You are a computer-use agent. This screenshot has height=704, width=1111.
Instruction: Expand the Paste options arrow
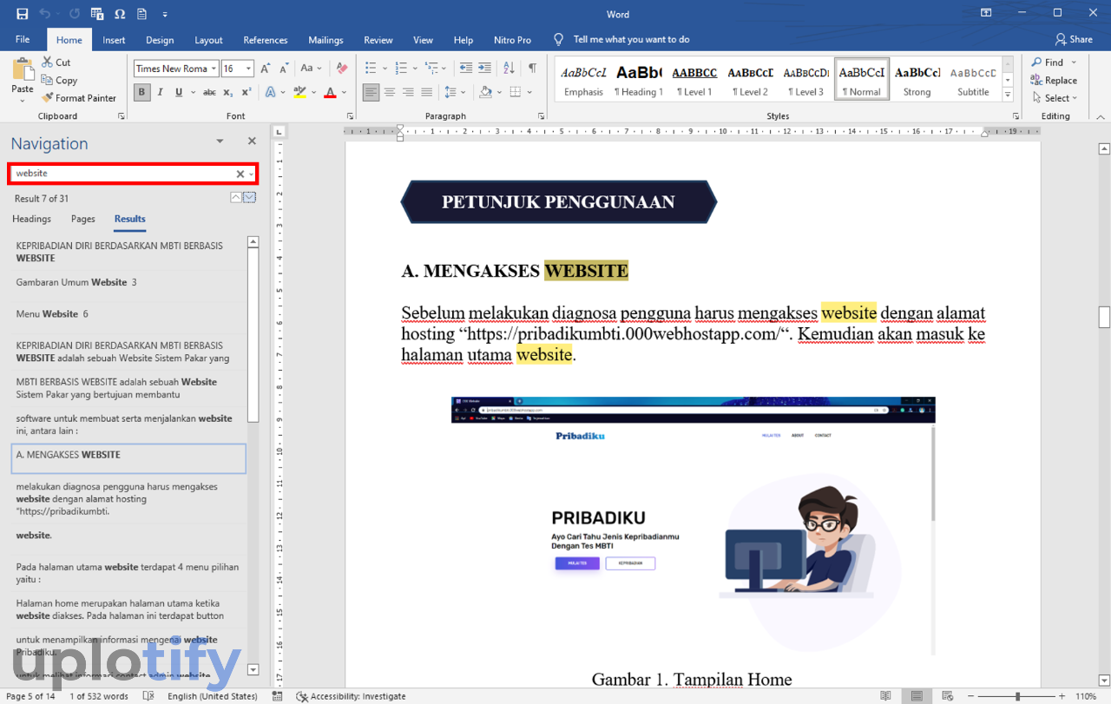pos(23,101)
